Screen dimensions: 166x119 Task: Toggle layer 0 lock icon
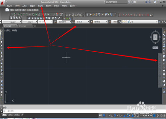[x=129, y=22]
